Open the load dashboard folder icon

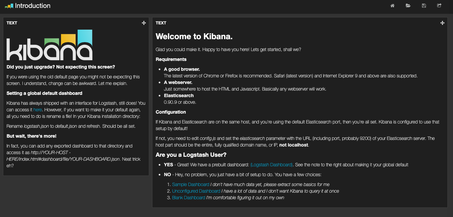[x=408, y=6]
